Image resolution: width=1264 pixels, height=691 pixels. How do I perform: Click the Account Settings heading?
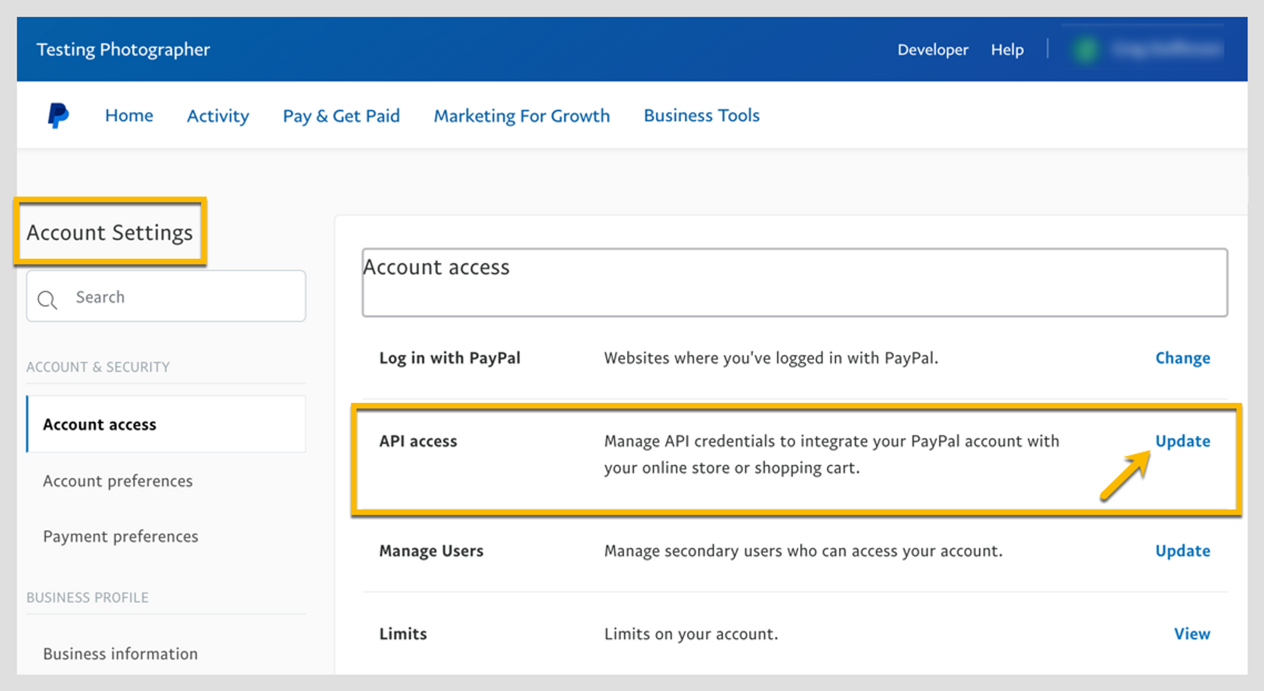pos(109,232)
